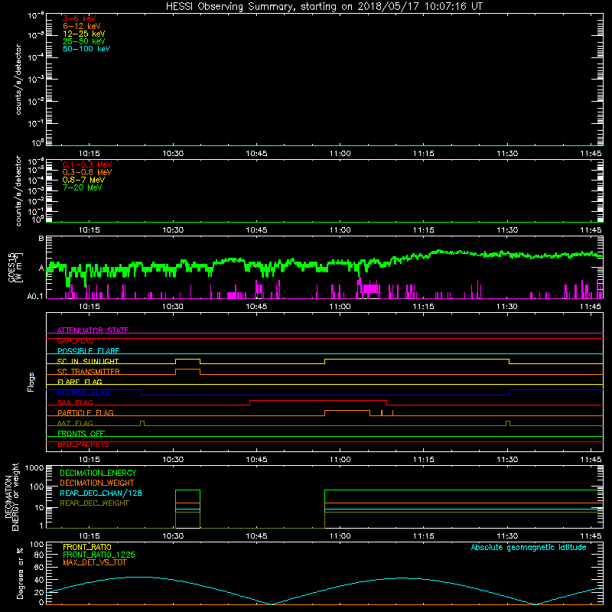Click the 11:00 time label under Flags panel

click(340, 460)
